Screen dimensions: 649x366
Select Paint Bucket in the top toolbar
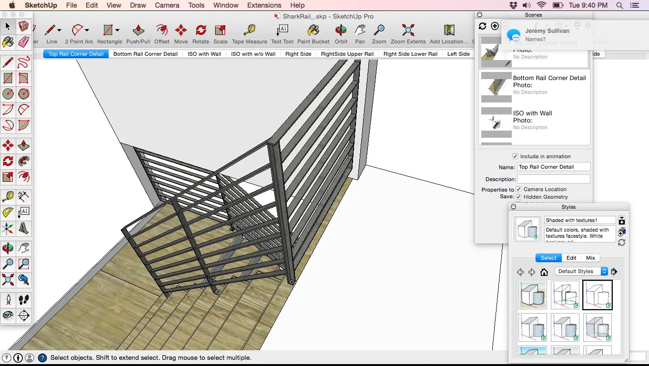point(313,34)
